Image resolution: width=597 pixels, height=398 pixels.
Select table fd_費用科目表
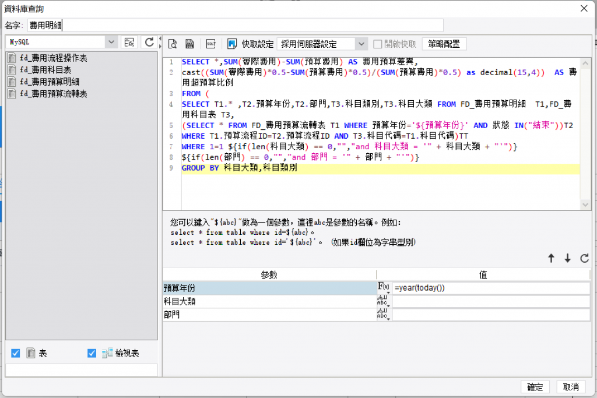point(45,69)
